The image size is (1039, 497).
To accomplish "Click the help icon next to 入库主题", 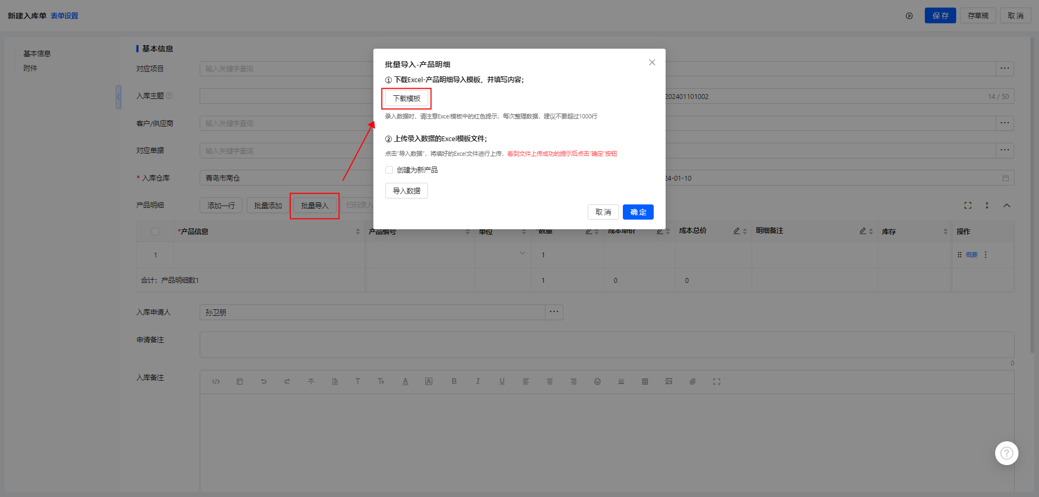I will [x=169, y=96].
